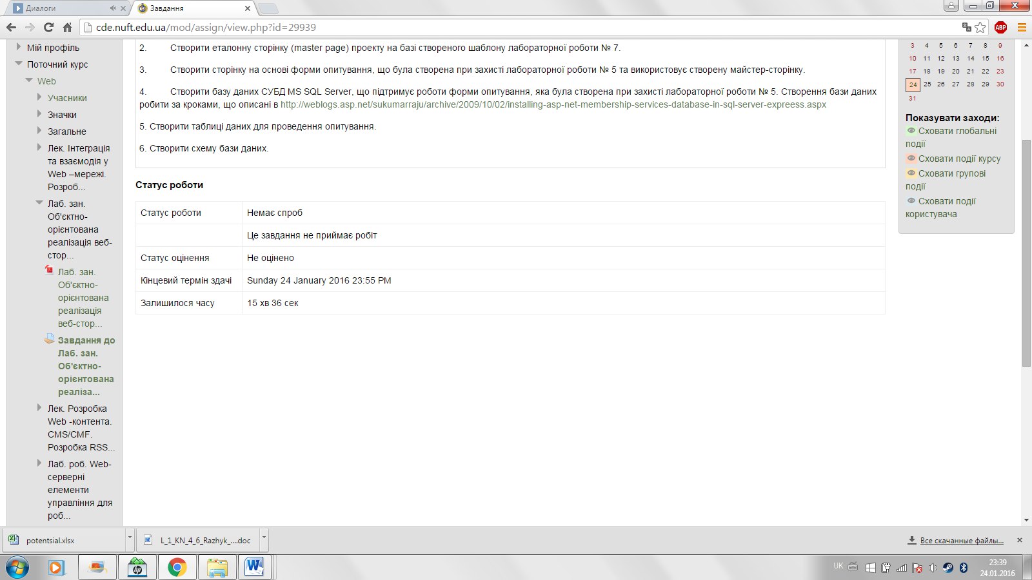The width and height of the screenshot is (1032, 580).
Task: Click Все скачанные файлы link
Action: [x=961, y=541]
